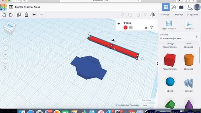This screenshot has width=201, height=113.
Task: Open the designs list icon
Action: (x=11, y=7)
